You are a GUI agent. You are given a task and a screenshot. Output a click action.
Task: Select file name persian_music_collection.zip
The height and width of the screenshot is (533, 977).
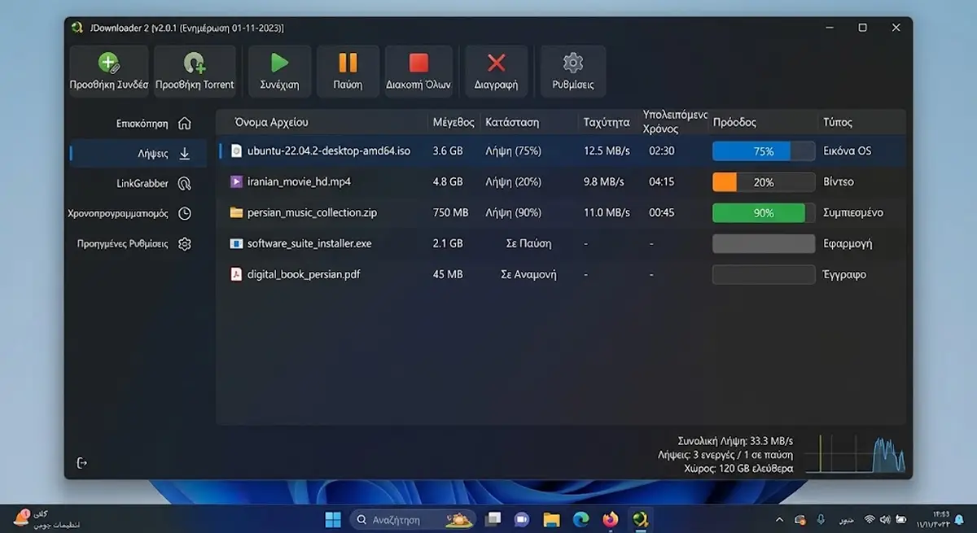pos(312,212)
